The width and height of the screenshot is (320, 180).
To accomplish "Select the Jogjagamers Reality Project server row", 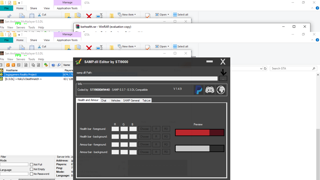I will (37, 74).
